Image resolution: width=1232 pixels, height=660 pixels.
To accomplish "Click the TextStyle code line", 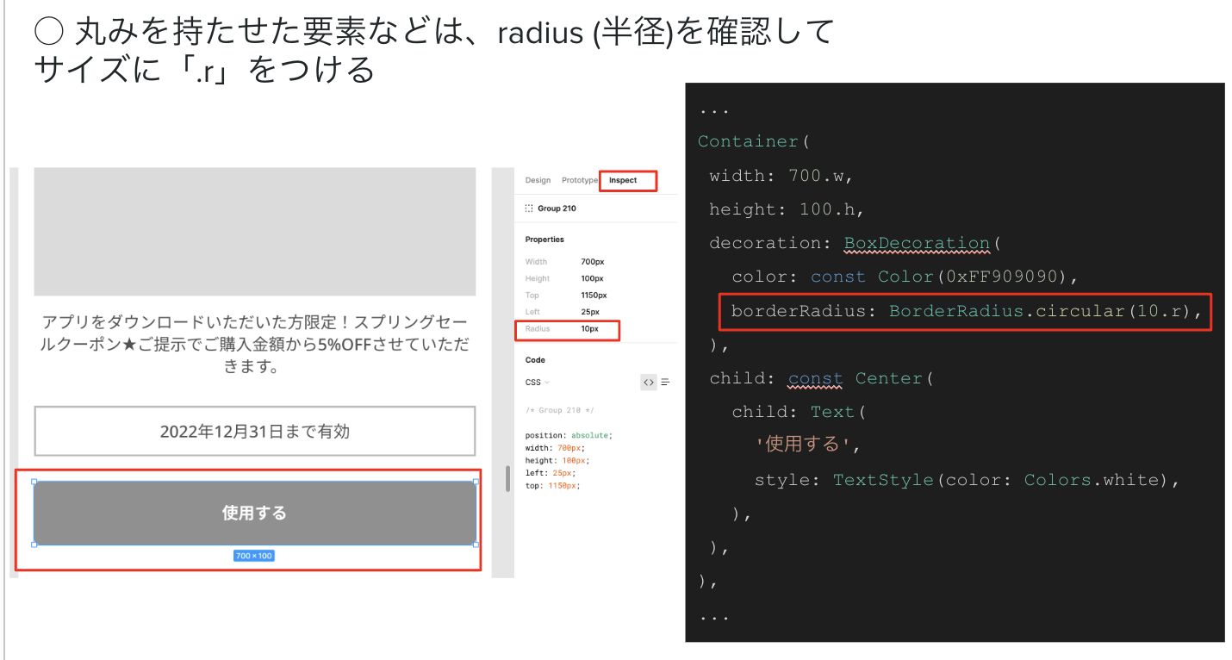I will (967, 480).
